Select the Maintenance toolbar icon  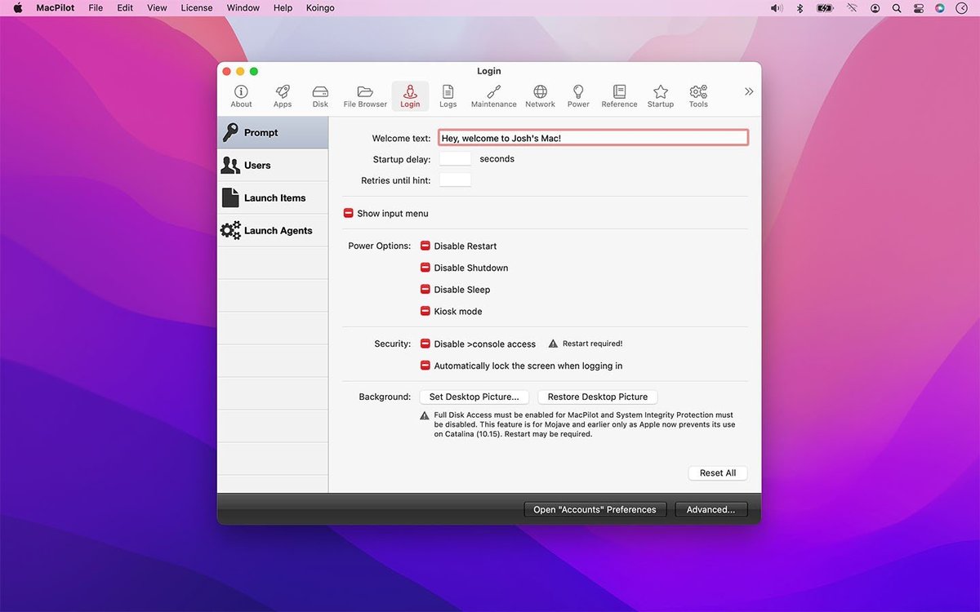[x=493, y=95]
